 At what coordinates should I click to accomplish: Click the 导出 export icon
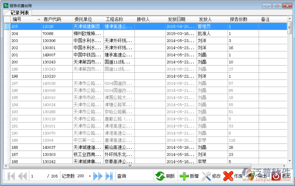click(252, 176)
